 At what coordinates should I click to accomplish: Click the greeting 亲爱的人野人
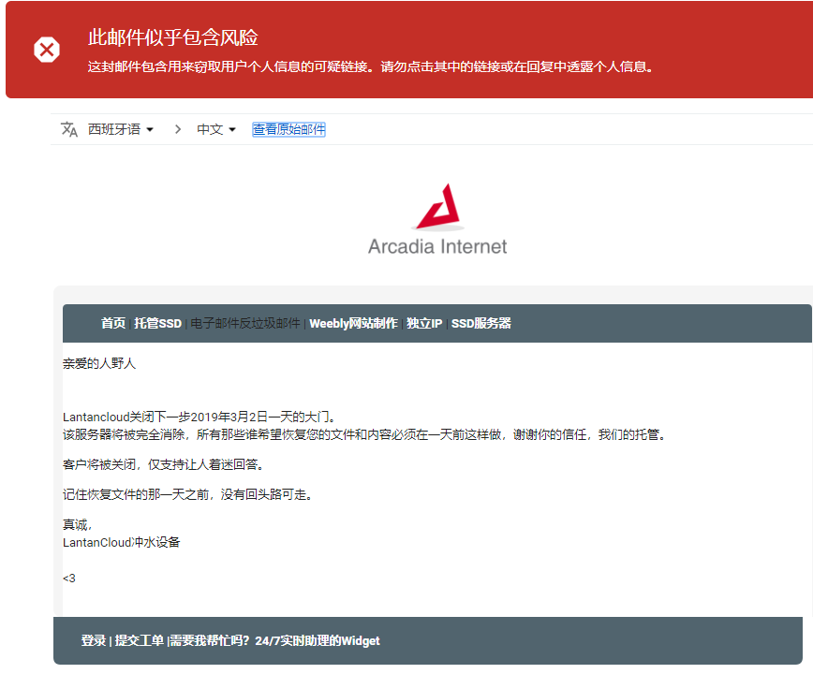(99, 363)
